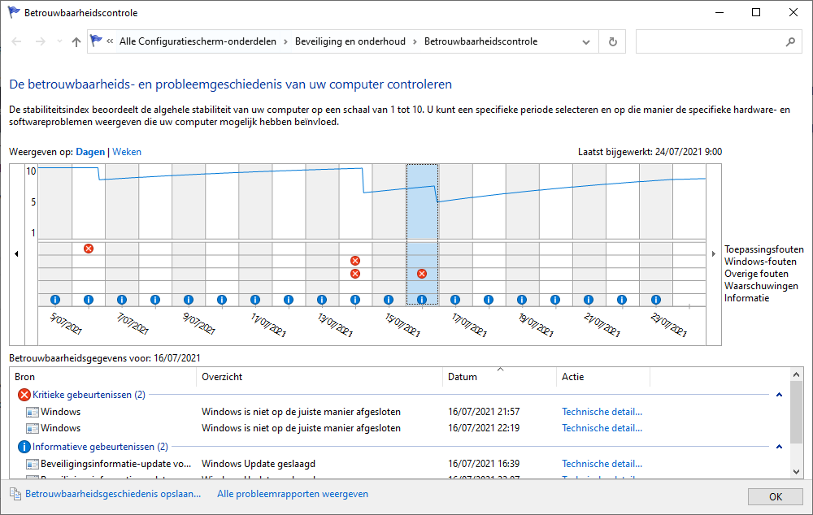Switch chart view to Dagen

(90, 152)
